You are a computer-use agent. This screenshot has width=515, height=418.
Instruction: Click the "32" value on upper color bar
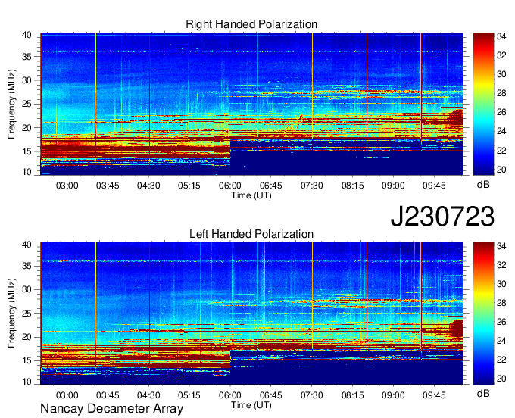coord(501,55)
